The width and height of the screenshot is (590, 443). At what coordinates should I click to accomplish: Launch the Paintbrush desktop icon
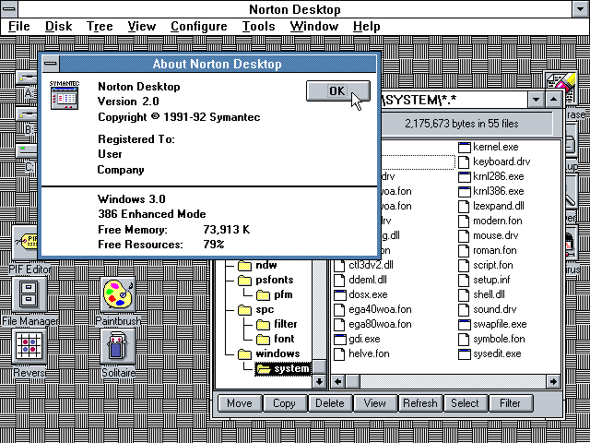click(118, 293)
